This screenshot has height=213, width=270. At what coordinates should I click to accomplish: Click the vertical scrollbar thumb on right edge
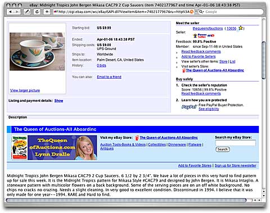[x=264, y=60]
